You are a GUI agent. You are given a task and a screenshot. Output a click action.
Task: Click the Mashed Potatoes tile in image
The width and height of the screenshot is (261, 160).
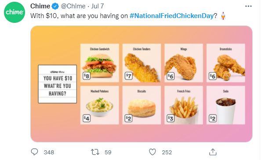100,105
